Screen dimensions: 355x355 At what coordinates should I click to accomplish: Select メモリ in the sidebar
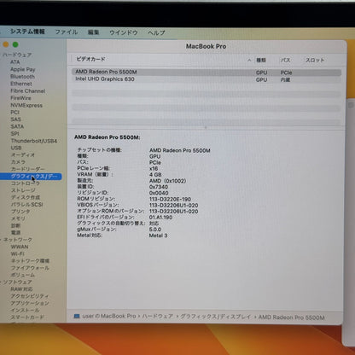tap(18, 218)
